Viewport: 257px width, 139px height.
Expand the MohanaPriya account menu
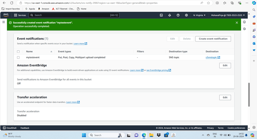coord(228,15)
